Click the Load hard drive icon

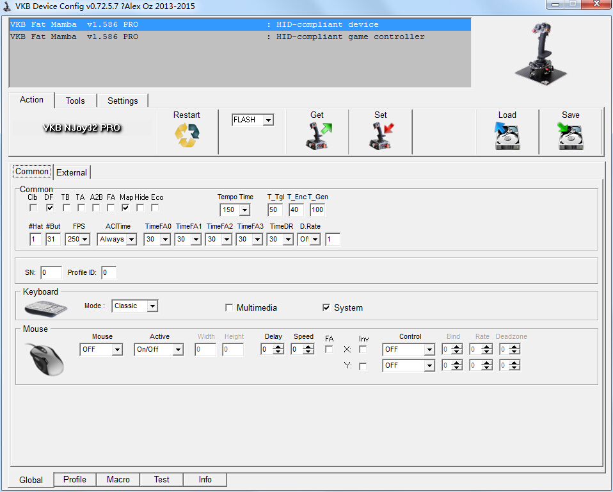click(x=507, y=136)
